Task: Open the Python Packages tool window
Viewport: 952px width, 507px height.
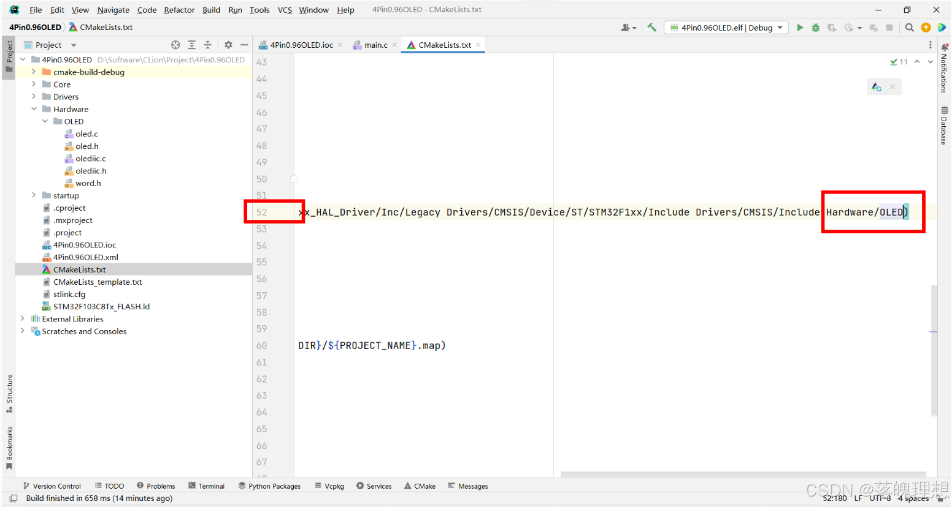Action: [269, 486]
